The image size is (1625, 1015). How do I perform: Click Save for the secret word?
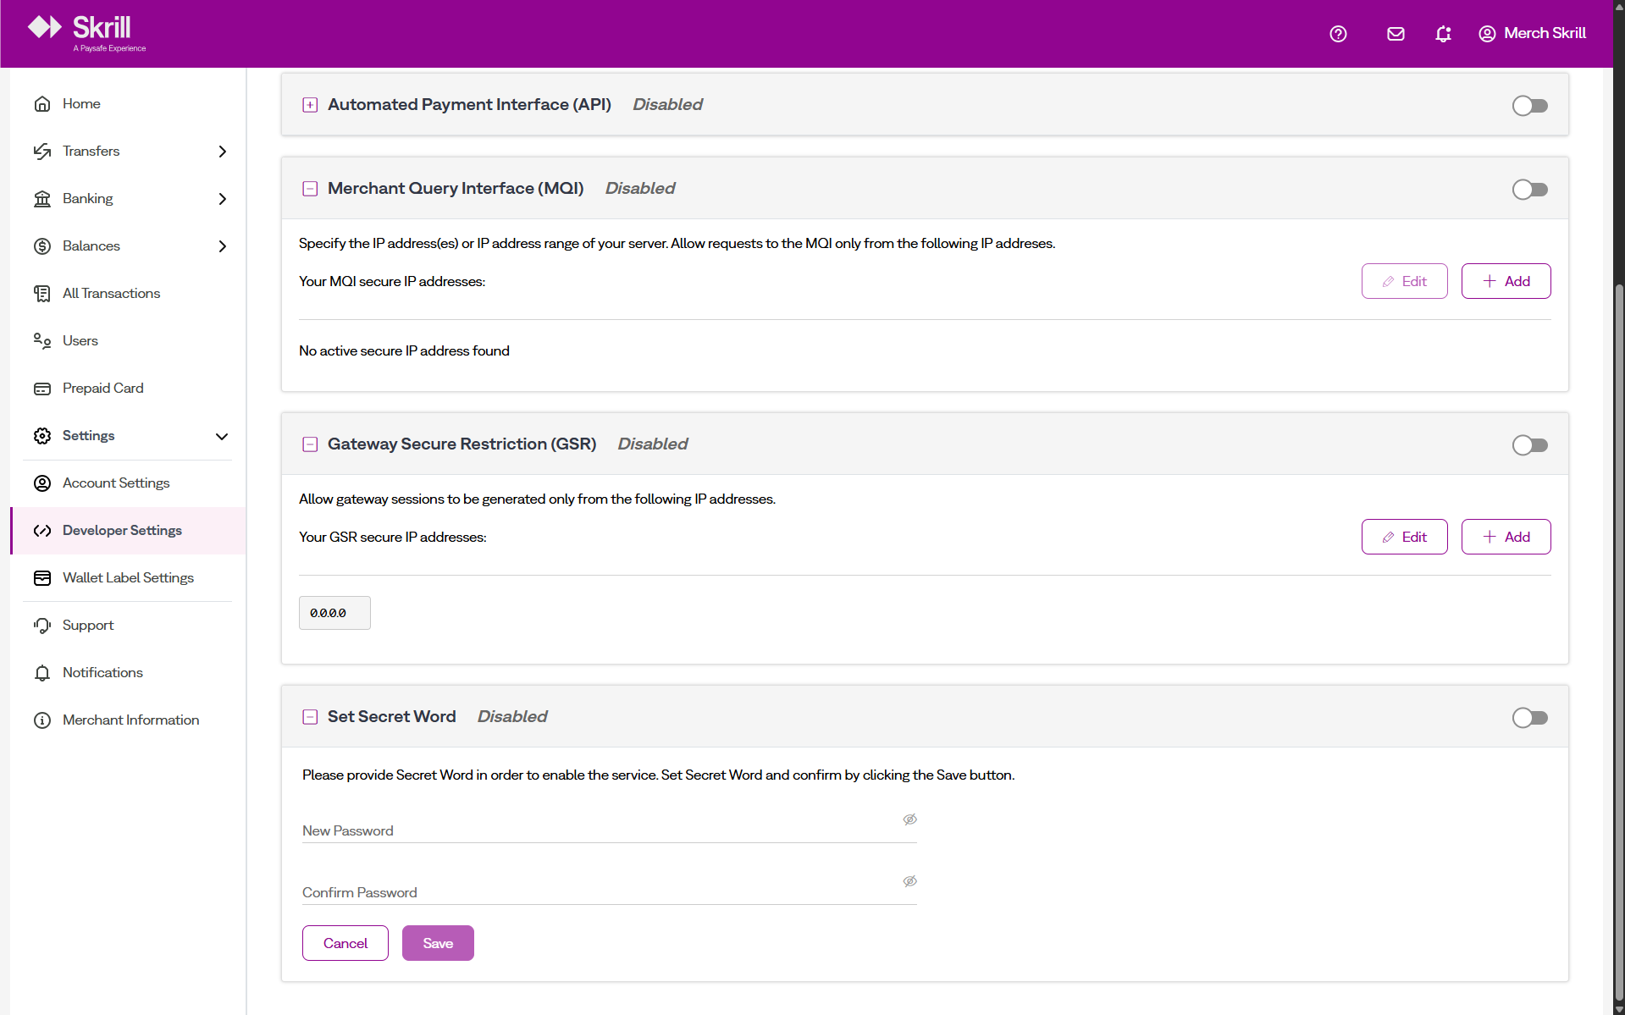[x=438, y=943]
